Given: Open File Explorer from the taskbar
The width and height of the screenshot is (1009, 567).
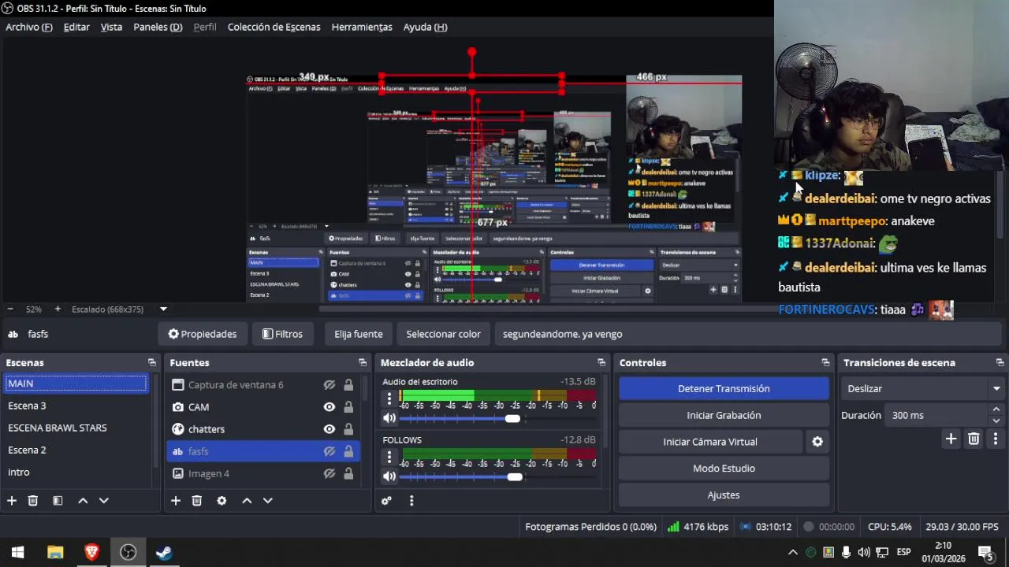Looking at the screenshot, I should 55,553.
